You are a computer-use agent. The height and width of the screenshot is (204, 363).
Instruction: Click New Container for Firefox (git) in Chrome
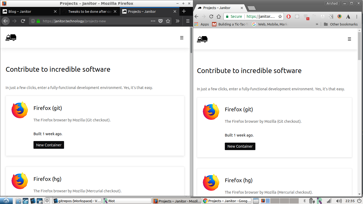pyautogui.click(x=240, y=146)
